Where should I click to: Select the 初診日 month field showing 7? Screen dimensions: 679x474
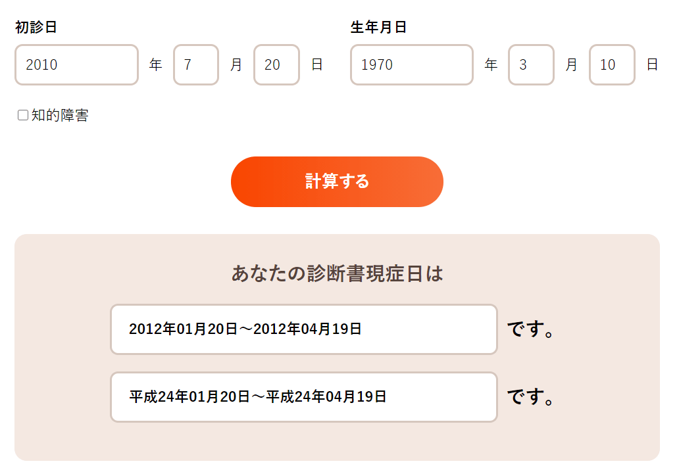point(196,65)
